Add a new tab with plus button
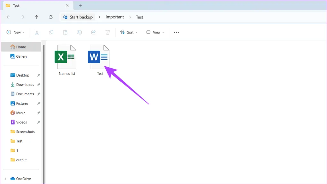Image resolution: width=327 pixels, height=184 pixels. pyautogui.click(x=80, y=6)
